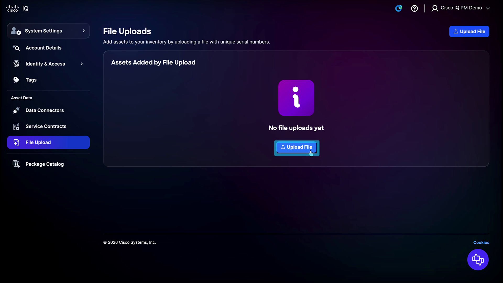Click the top-right Upload File button
This screenshot has width=503, height=283.
pyautogui.click(x=469, y=31)
